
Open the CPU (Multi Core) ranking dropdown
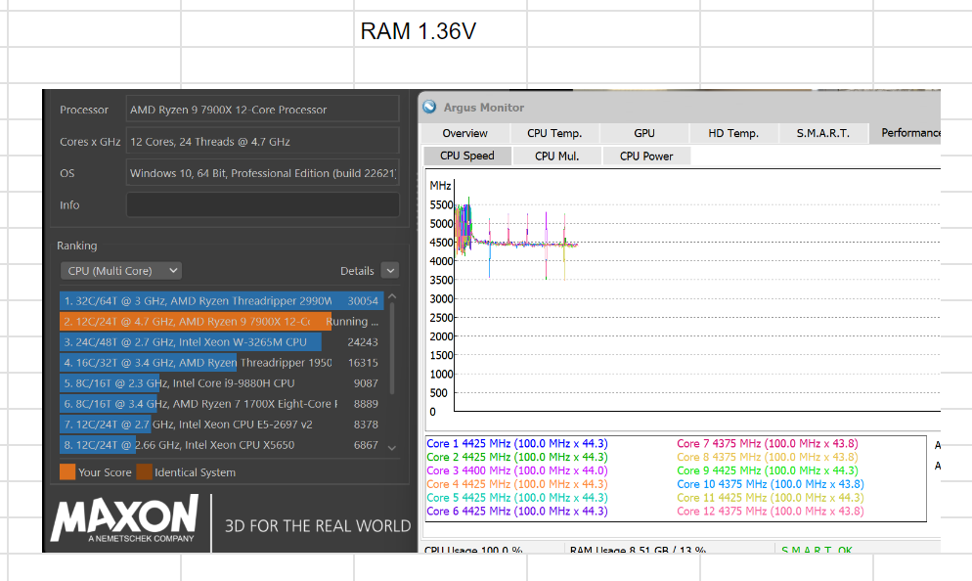tap(121, 271)
